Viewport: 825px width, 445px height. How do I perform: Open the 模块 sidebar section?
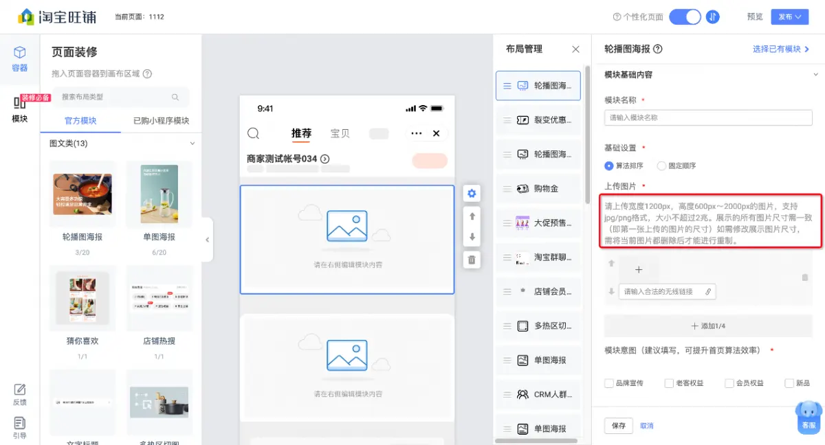click(x=20, y=109)
